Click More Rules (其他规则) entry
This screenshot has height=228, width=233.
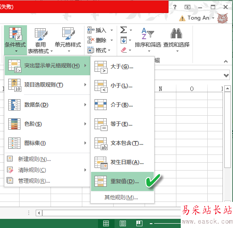122,198
